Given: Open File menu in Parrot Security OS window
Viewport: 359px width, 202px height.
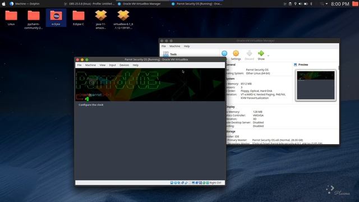Looking at the screenshot, I should tap(79, 65).
